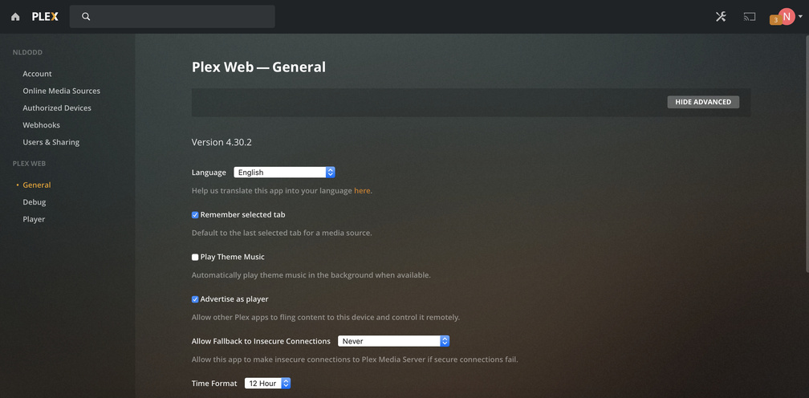Open Authorized Devices settings

pyautogui.click(x=57, y=108)
